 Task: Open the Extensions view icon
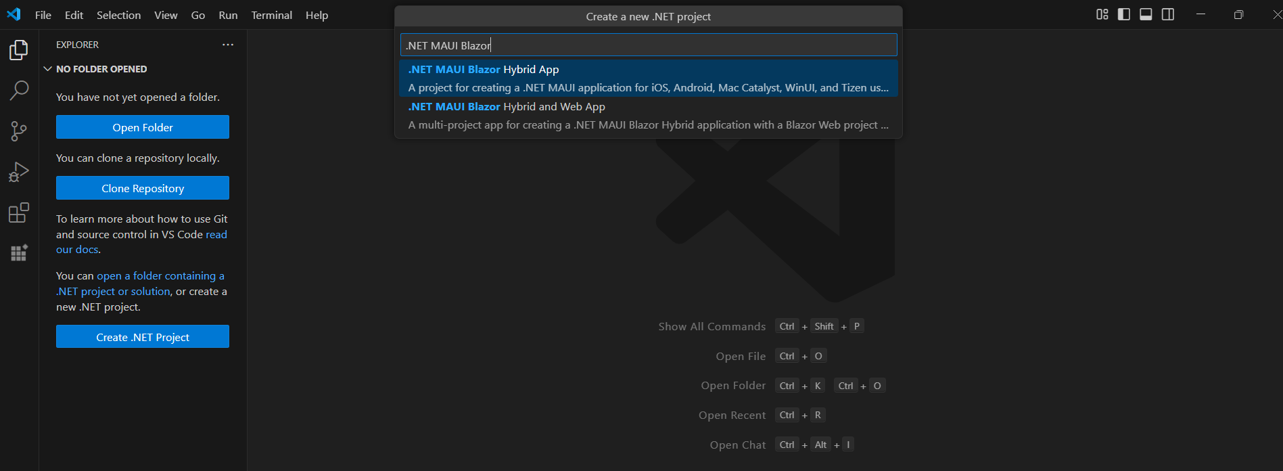19,212
